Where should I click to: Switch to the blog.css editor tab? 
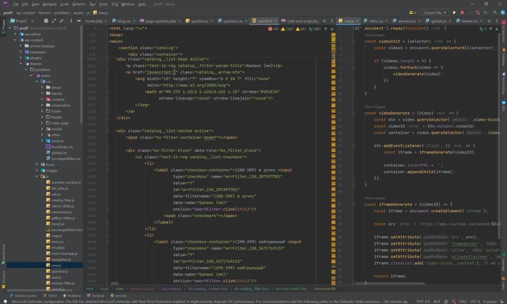coord(124,21)
